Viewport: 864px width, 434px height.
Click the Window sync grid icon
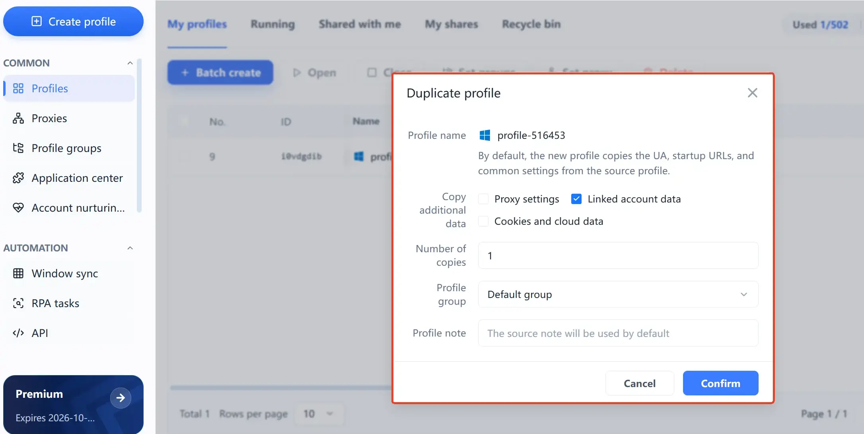(x=18, y=273)
